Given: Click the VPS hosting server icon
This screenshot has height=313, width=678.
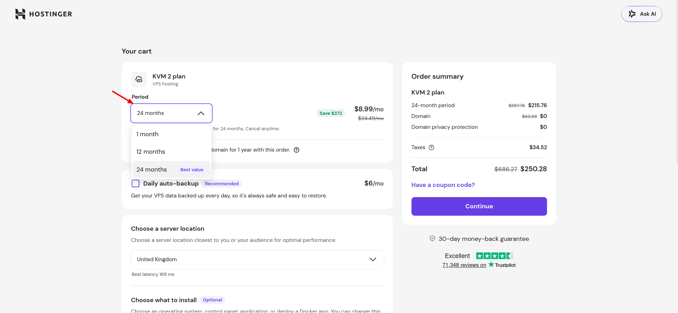Looking at the screenshot, I should point(139,79).
